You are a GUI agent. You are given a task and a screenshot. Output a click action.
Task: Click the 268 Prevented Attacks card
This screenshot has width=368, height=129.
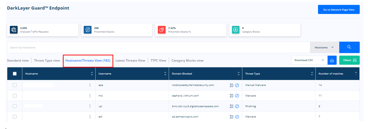(116, 30)
